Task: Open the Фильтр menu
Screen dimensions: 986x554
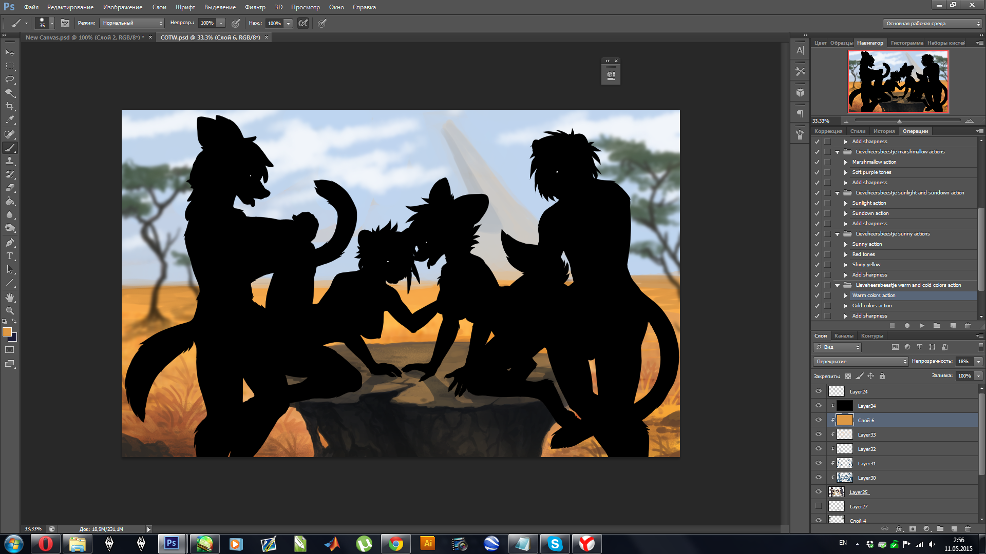Action: tap(255, 7)
